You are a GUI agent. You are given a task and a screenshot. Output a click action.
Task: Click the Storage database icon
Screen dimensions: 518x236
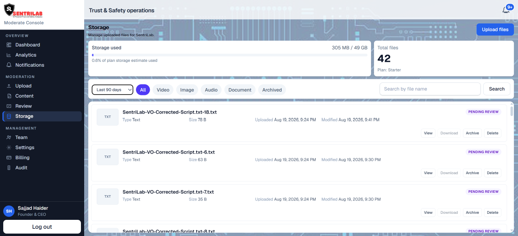click(9, 116)
